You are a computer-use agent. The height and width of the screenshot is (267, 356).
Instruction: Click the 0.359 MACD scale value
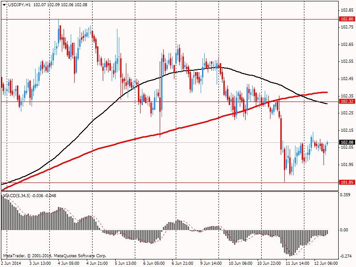[x=345, y=195]
